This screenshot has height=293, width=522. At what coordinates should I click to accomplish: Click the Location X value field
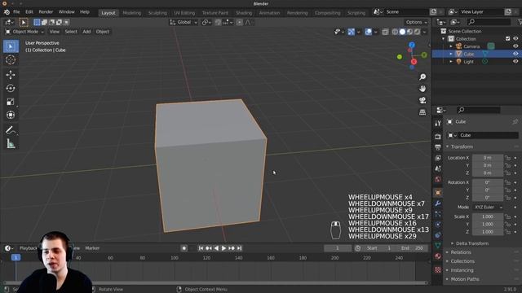click(488, 158)
